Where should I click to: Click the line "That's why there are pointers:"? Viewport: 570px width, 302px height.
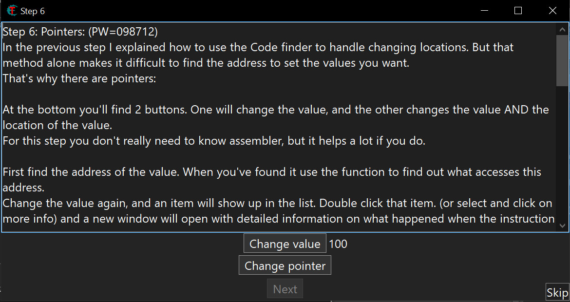79,78
